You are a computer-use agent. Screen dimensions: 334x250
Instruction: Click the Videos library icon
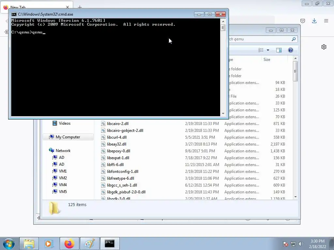55,123
